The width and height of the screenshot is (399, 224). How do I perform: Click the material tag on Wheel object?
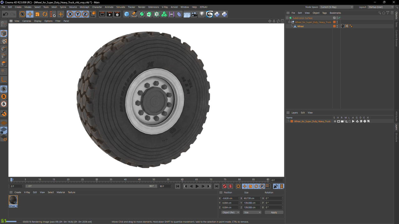click(343, 26)
